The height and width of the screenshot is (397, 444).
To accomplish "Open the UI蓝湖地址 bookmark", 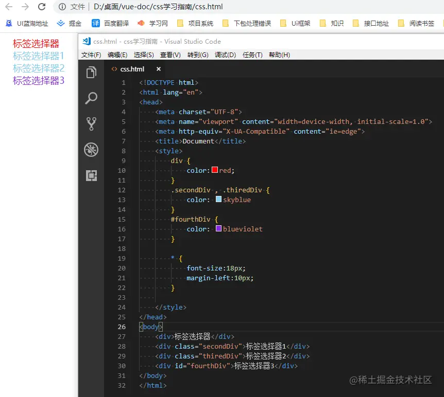I will 27,23.
